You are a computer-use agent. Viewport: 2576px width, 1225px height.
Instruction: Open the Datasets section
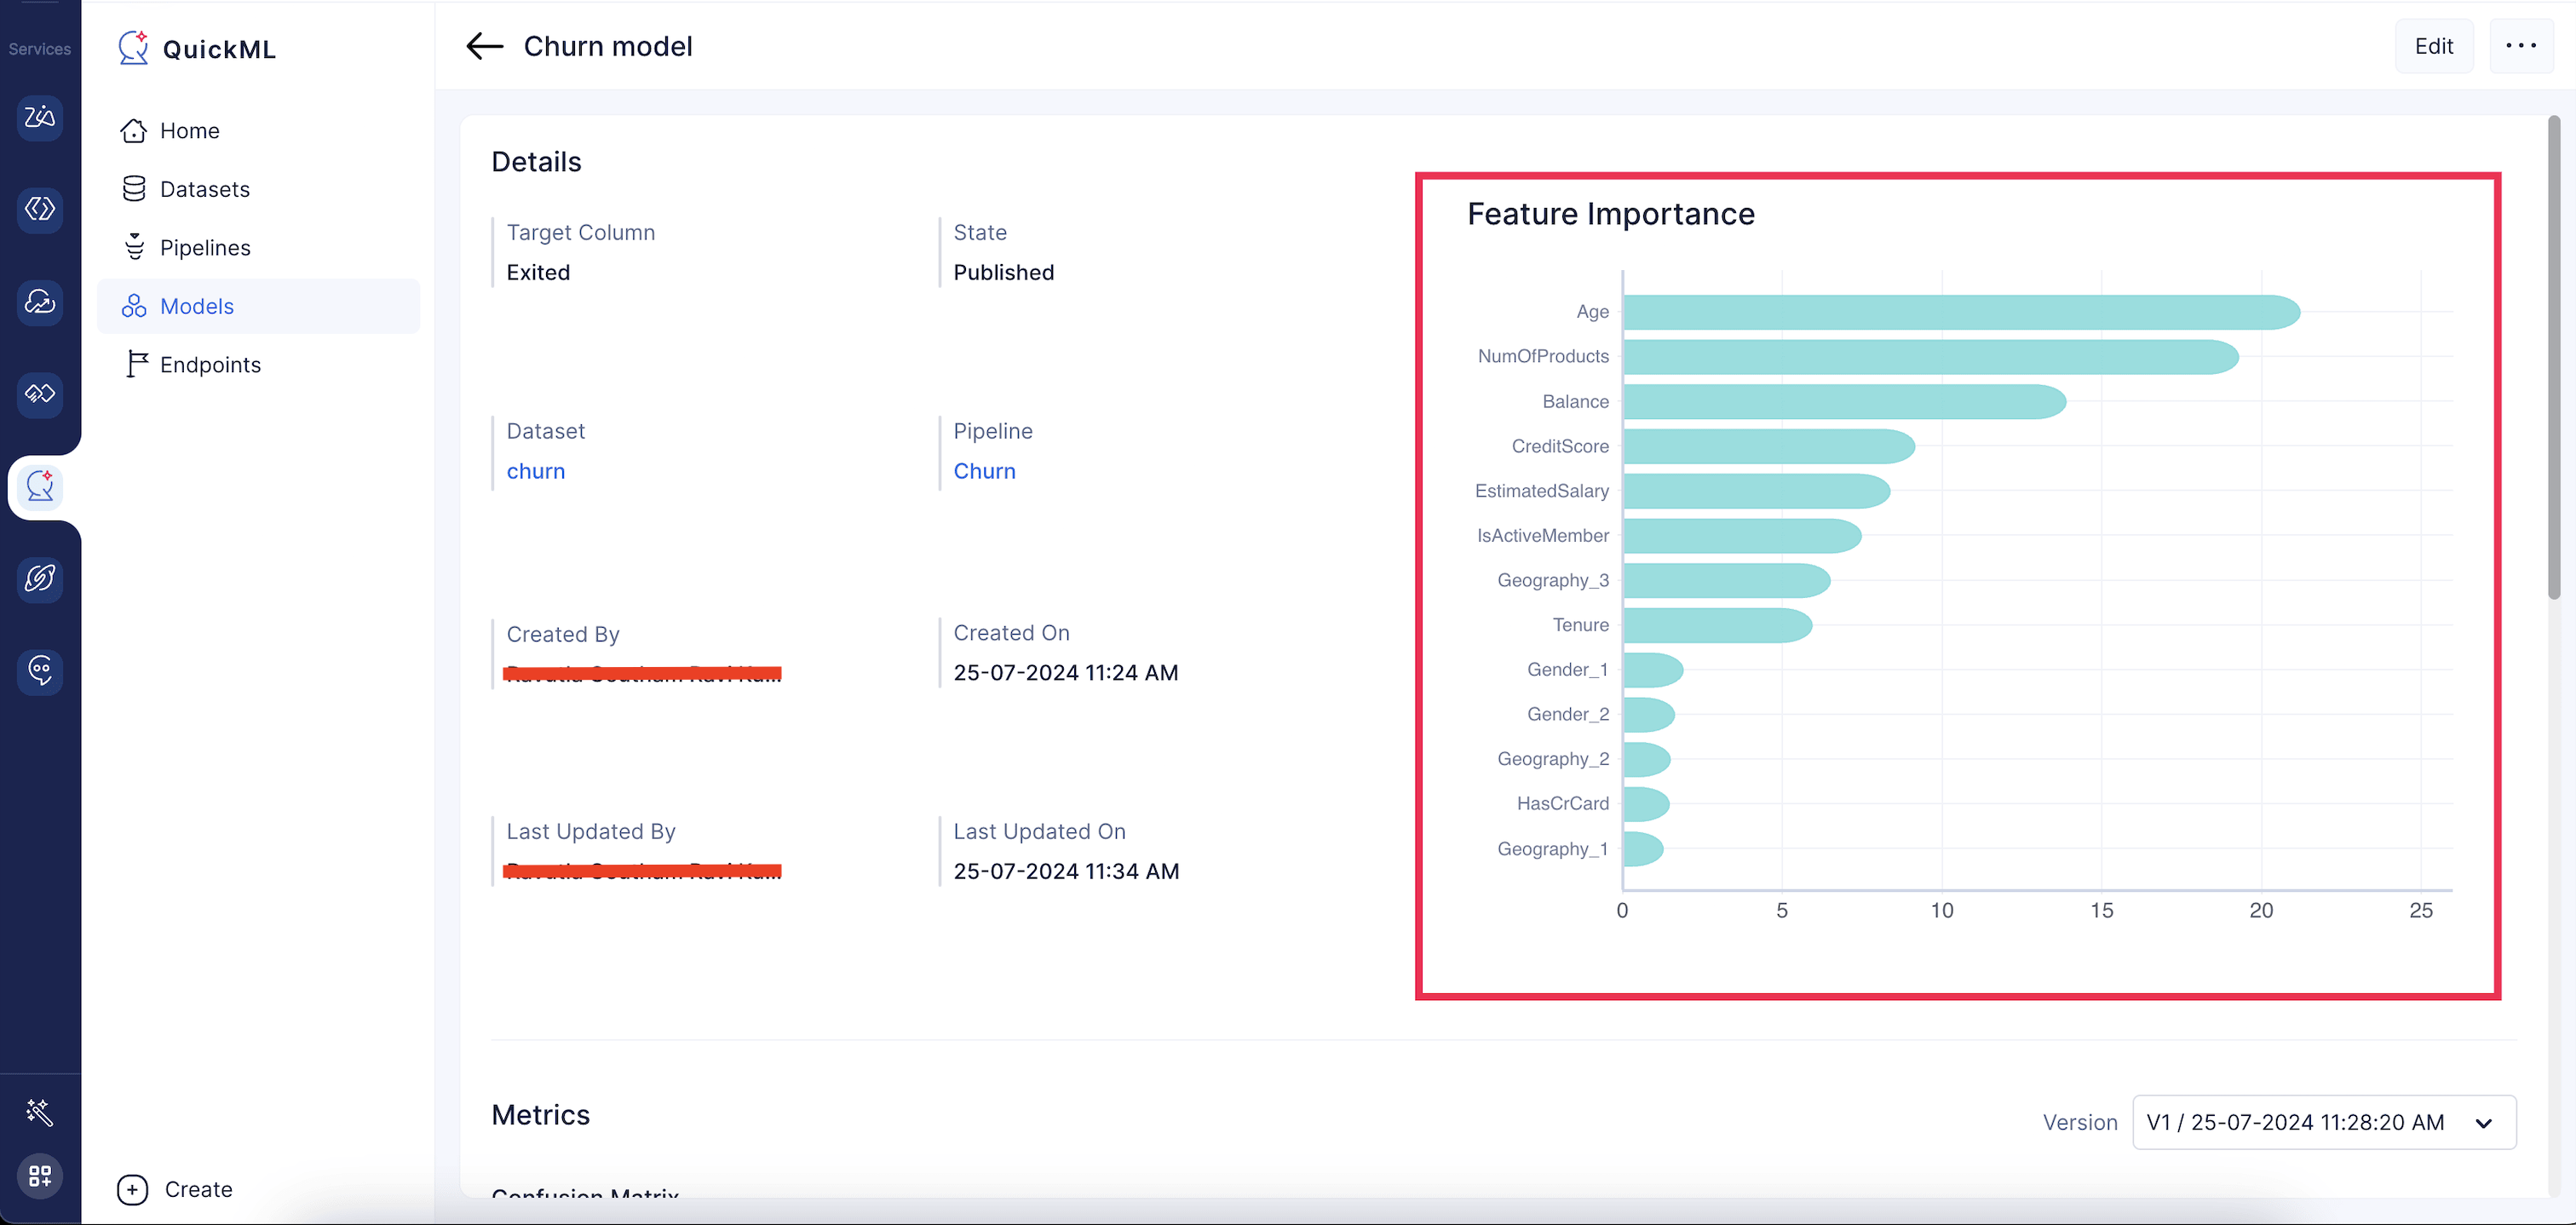204,187
